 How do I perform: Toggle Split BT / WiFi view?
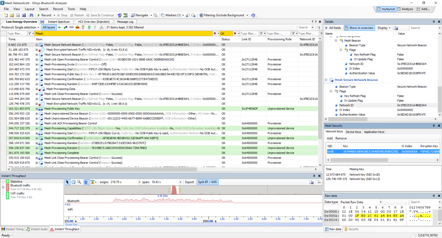[207, 182]
